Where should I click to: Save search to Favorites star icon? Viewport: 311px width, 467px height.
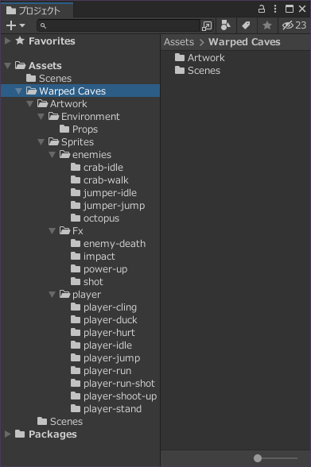[267, 25]
